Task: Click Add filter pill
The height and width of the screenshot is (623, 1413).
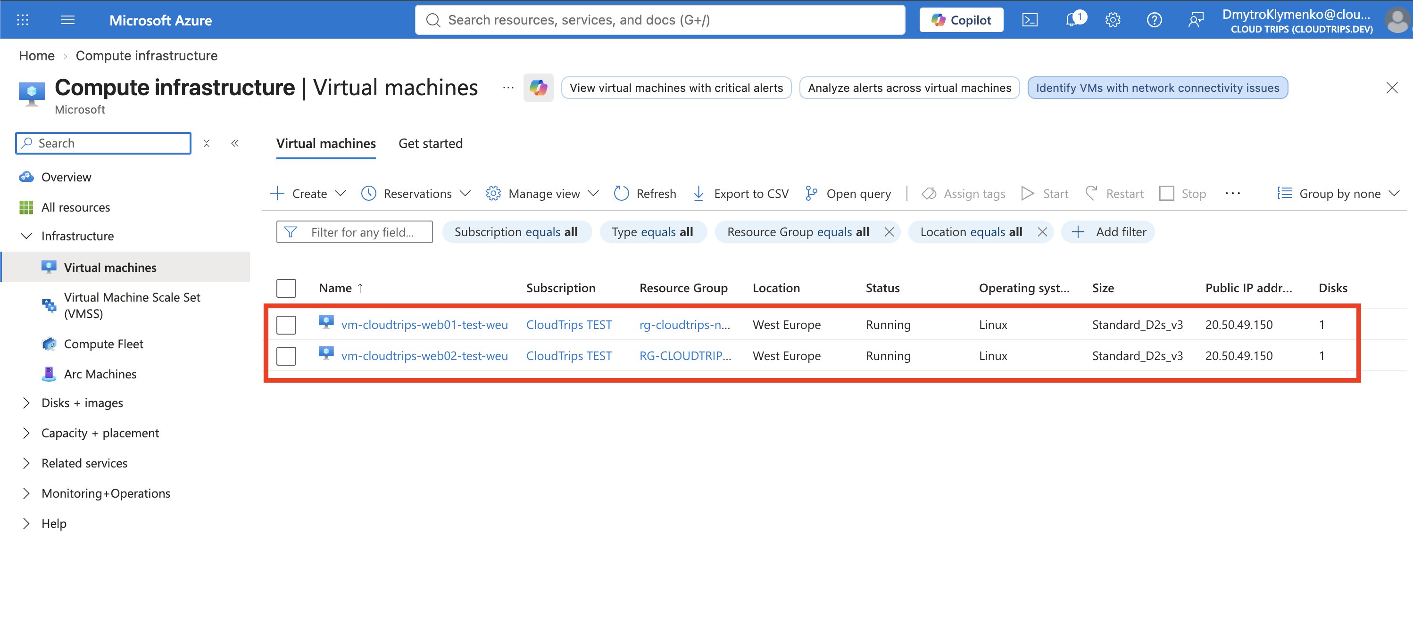Action: (1108, 232)
